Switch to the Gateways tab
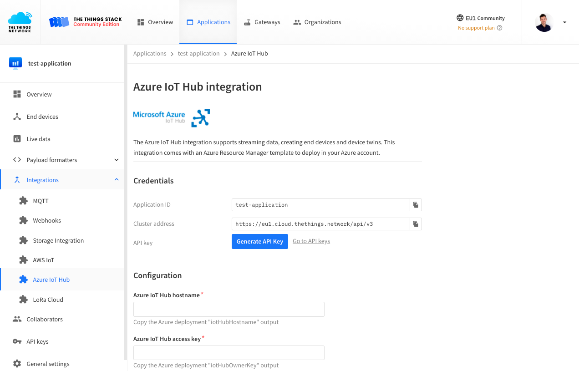Viewport: 579px width, 371px height. [x=262, y=22]
